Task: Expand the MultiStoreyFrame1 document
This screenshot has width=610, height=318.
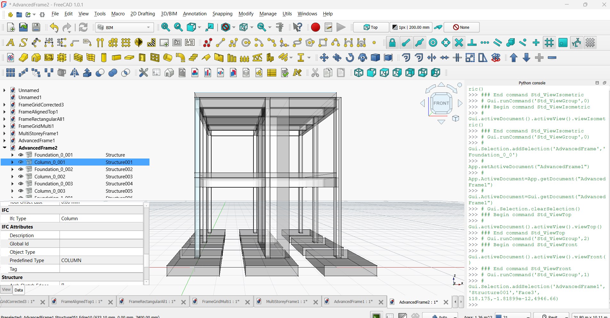Action: 4,133
